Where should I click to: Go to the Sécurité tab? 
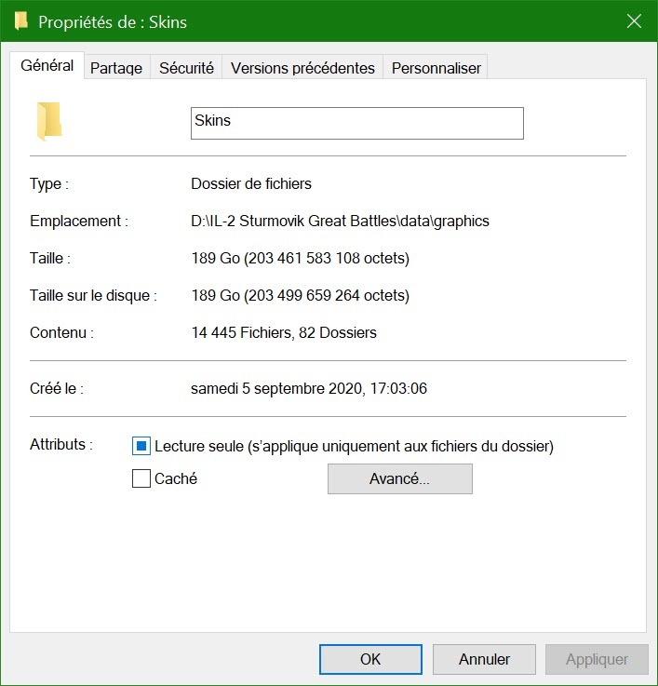[x=186, y=68]
